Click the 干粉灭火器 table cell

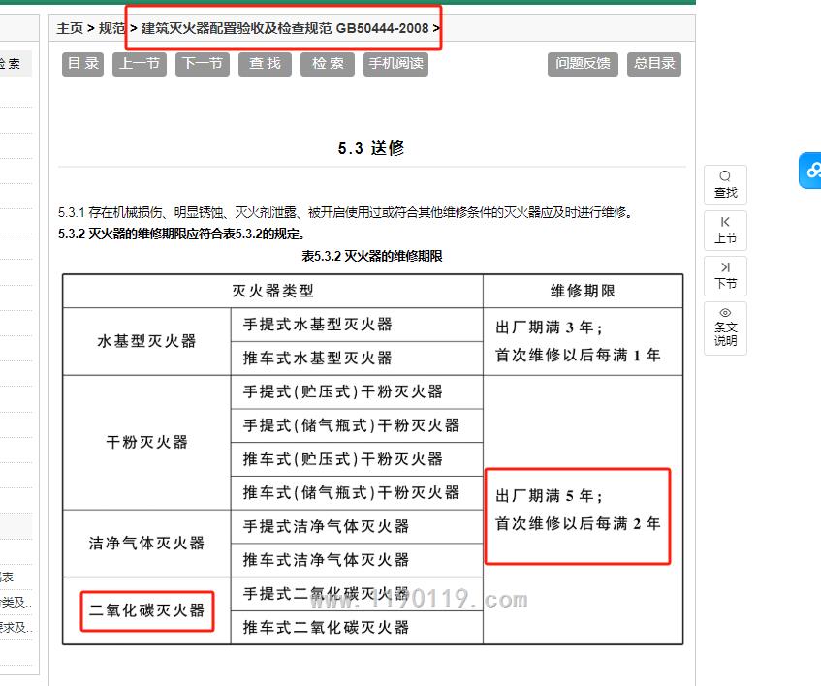tap(147, 442)
